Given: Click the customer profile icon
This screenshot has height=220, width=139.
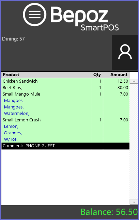Looking at the screenshot, I should (125, 52).
